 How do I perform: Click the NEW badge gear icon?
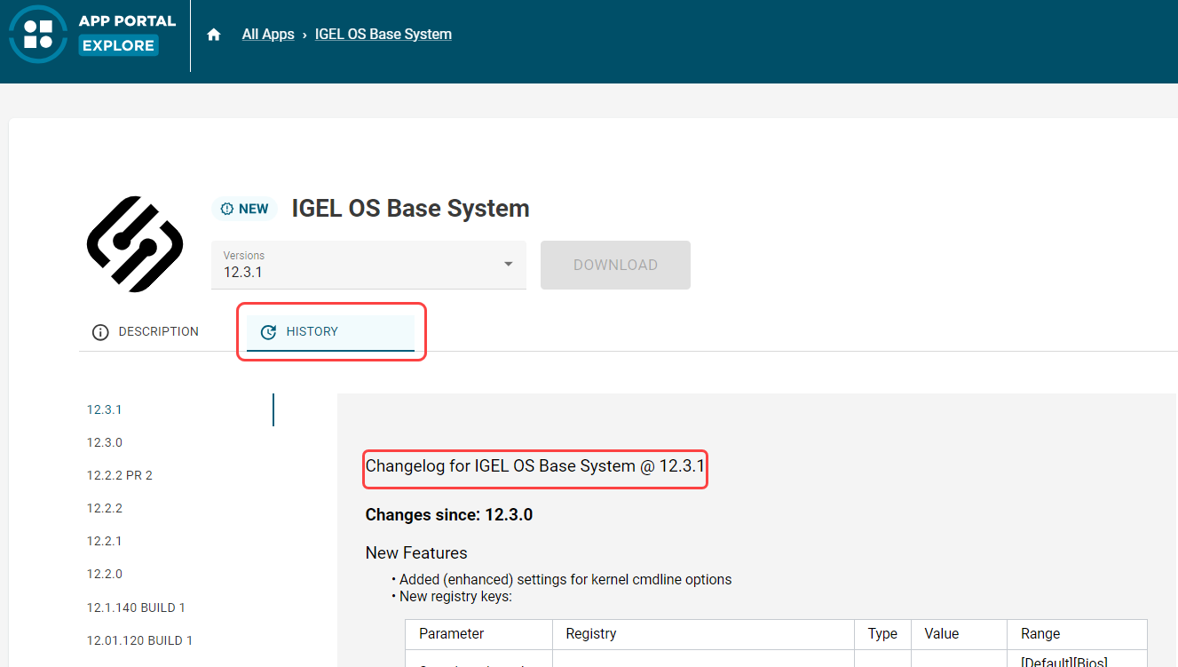[x=229, y=208]
